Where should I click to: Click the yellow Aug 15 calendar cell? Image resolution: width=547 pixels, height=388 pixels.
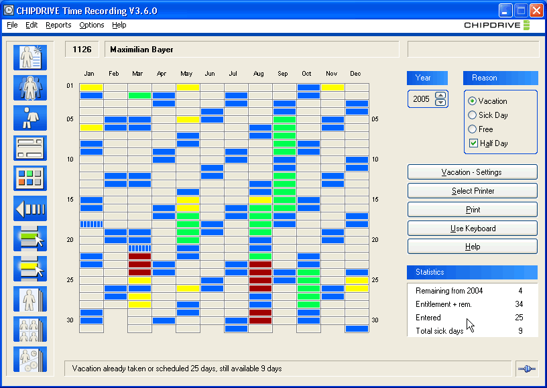[x=260, y=200]
